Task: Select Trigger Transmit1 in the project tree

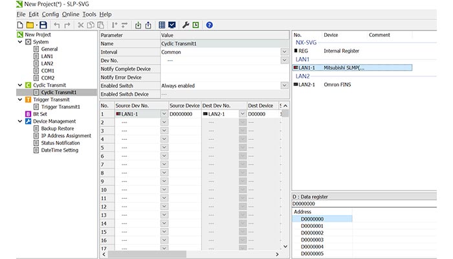Action: (x=60, y=107)
